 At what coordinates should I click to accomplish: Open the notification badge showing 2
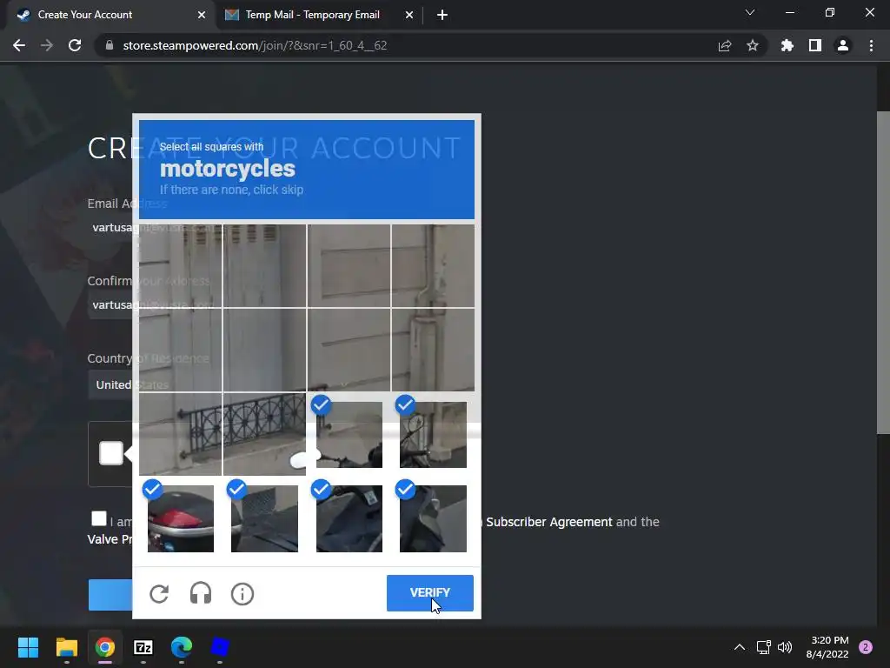pyautogui.click(x=866, y=647)
